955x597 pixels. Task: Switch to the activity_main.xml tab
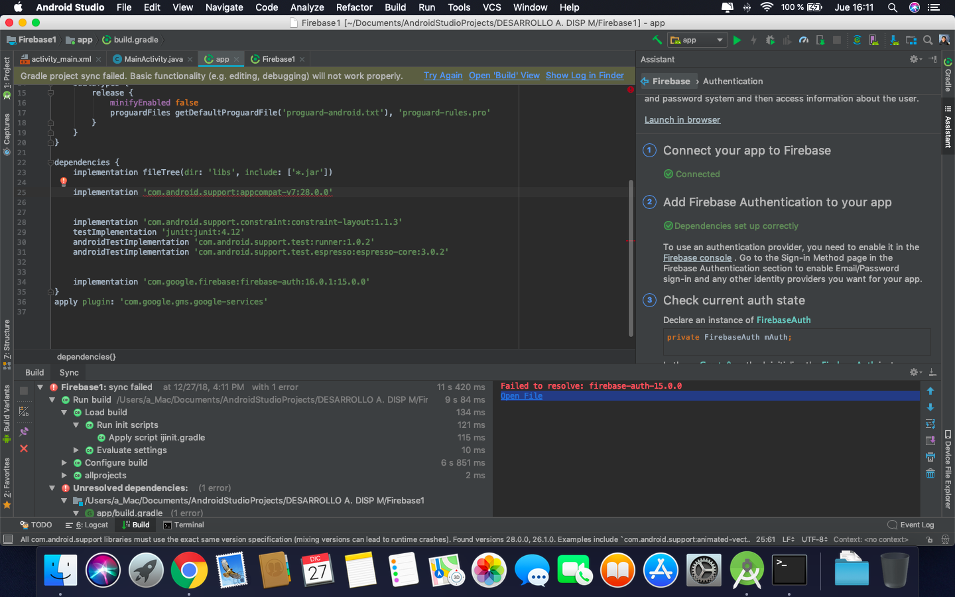tap(61, 59)
